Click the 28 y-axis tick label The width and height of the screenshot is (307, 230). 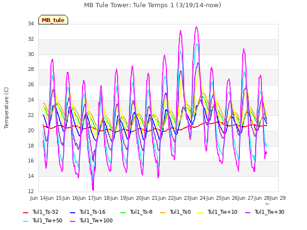(x=31, y=69)
